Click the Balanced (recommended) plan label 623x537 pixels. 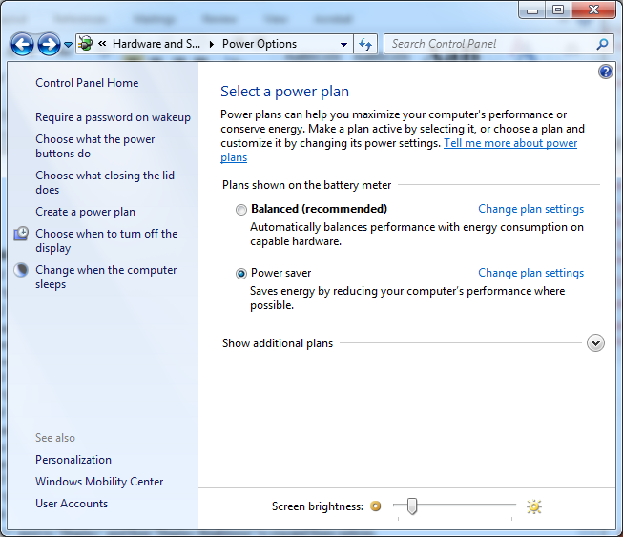point(319,209)
